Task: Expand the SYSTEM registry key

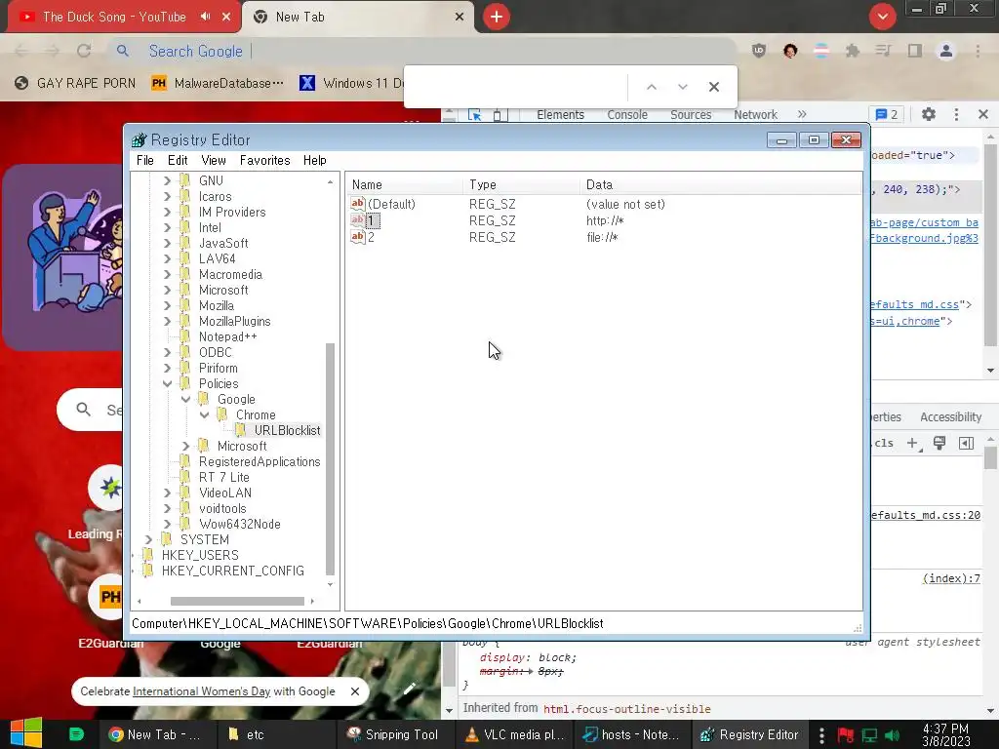Action: click(148, 539)
